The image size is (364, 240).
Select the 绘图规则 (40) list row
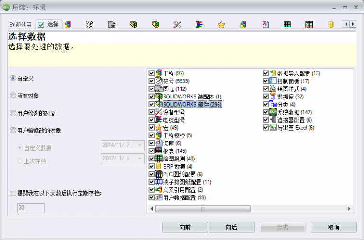179,159
